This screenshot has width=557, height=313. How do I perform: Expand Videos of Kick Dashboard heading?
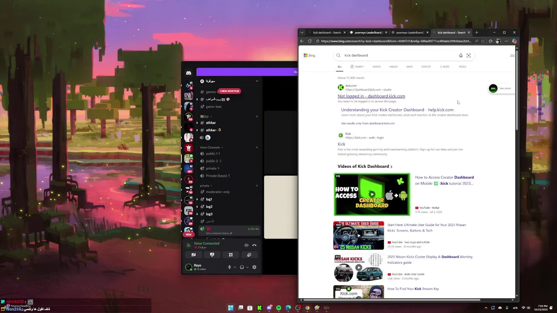(365, 166)
